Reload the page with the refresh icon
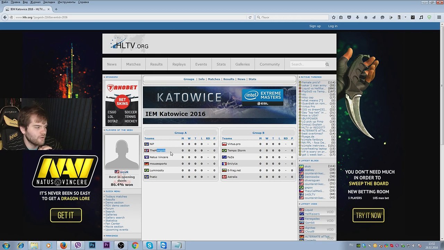This screenshot has width=444, height=250. (x=250, y=17)
